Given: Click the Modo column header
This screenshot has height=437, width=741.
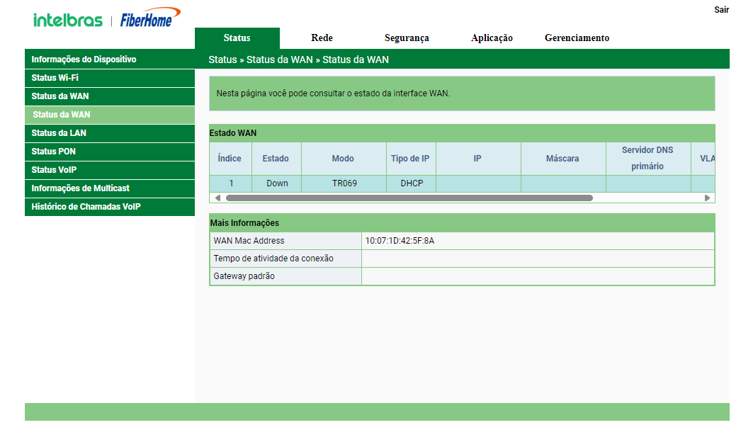Looking at the screenshot, I should click(x=343, y=159).
